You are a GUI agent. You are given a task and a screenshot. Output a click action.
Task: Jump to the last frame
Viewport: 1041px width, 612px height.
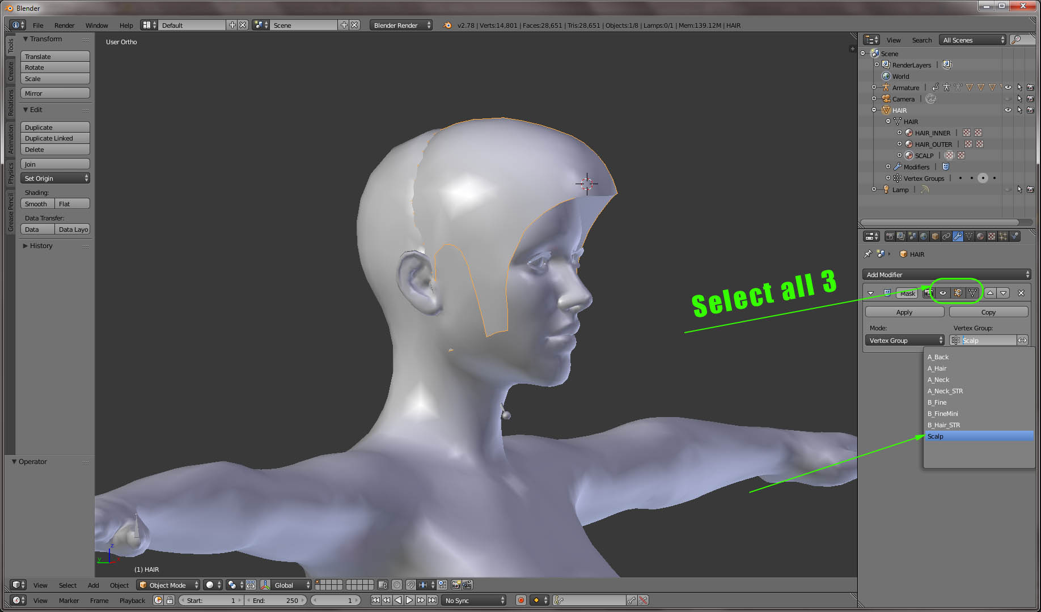pyautogui.click(x=432, y=600)
